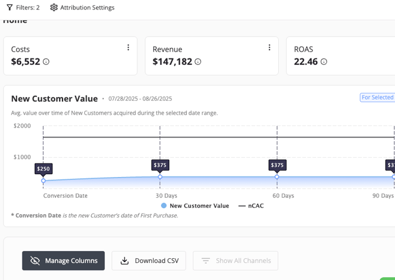Click the info icon beside Costs value

pyautogui.click(x=46, y=62)
